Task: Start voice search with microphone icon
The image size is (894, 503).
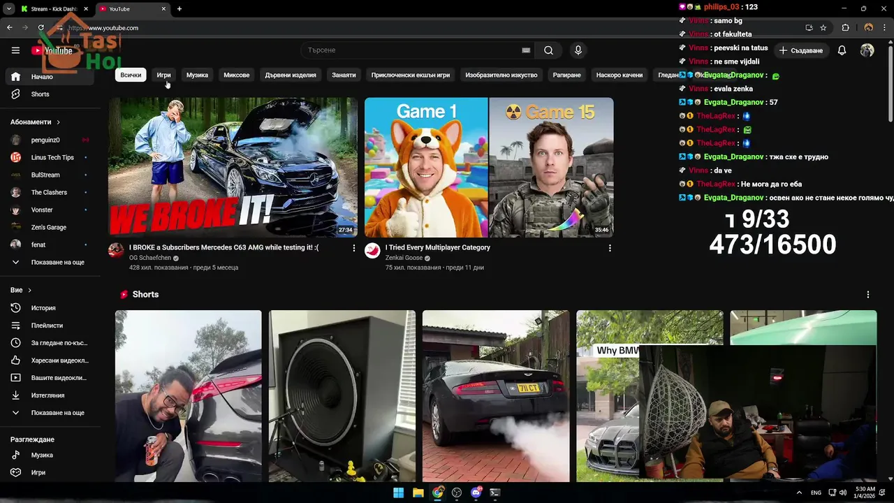Action: pyautogui.click(x=578, y=50)
